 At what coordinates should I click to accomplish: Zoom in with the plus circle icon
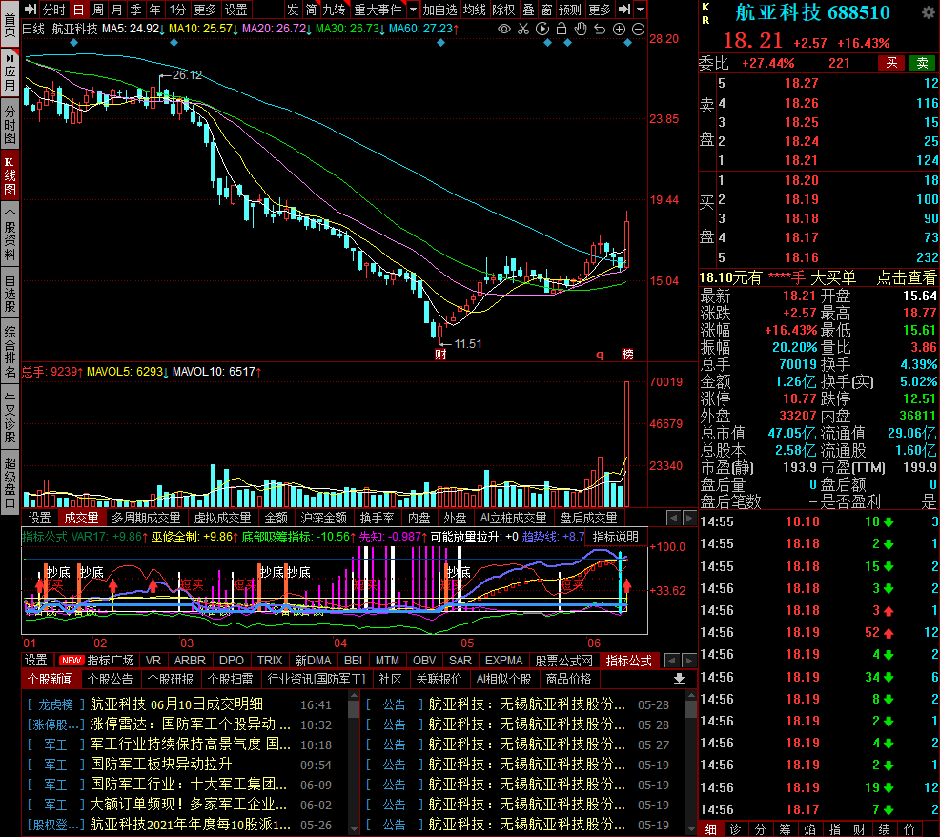(620, 29)
